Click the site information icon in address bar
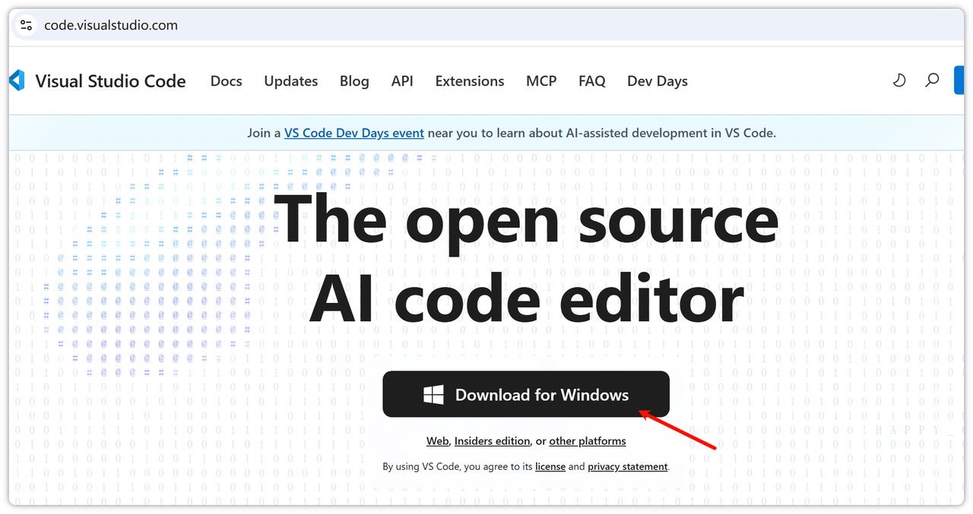 (26, 25)
